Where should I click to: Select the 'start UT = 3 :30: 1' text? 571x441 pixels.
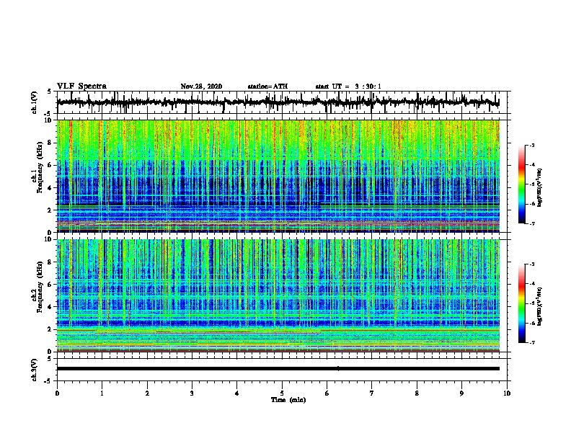pyautogui.click(x=348, y=86)
